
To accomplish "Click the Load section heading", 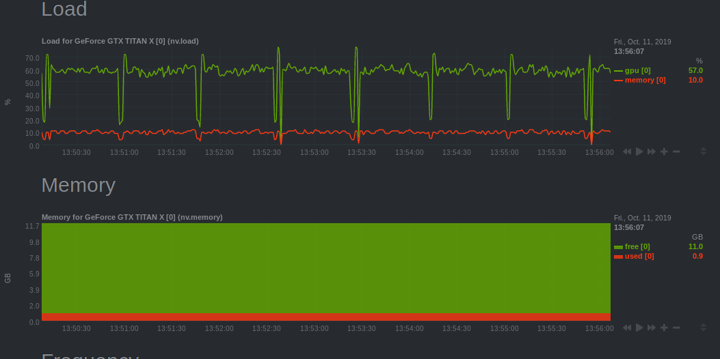I will pos(64,10).
